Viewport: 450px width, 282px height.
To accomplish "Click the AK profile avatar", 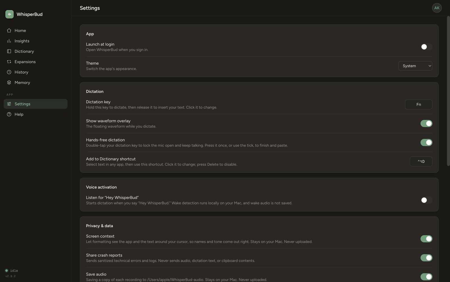I will [x=437, y=8].
